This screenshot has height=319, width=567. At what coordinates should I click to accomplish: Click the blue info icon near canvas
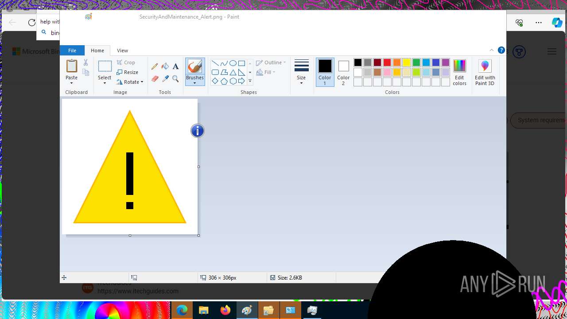point(197,130)
